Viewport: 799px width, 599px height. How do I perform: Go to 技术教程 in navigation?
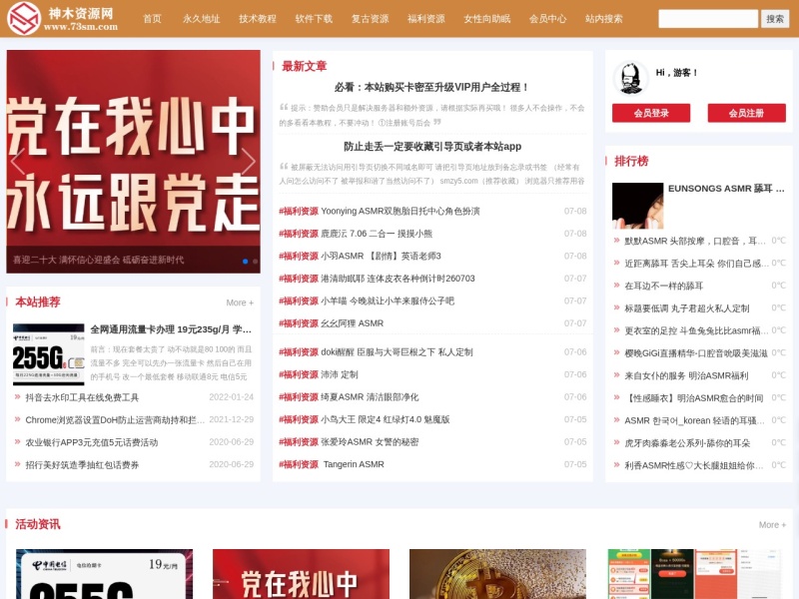click(x=258, y=19)
